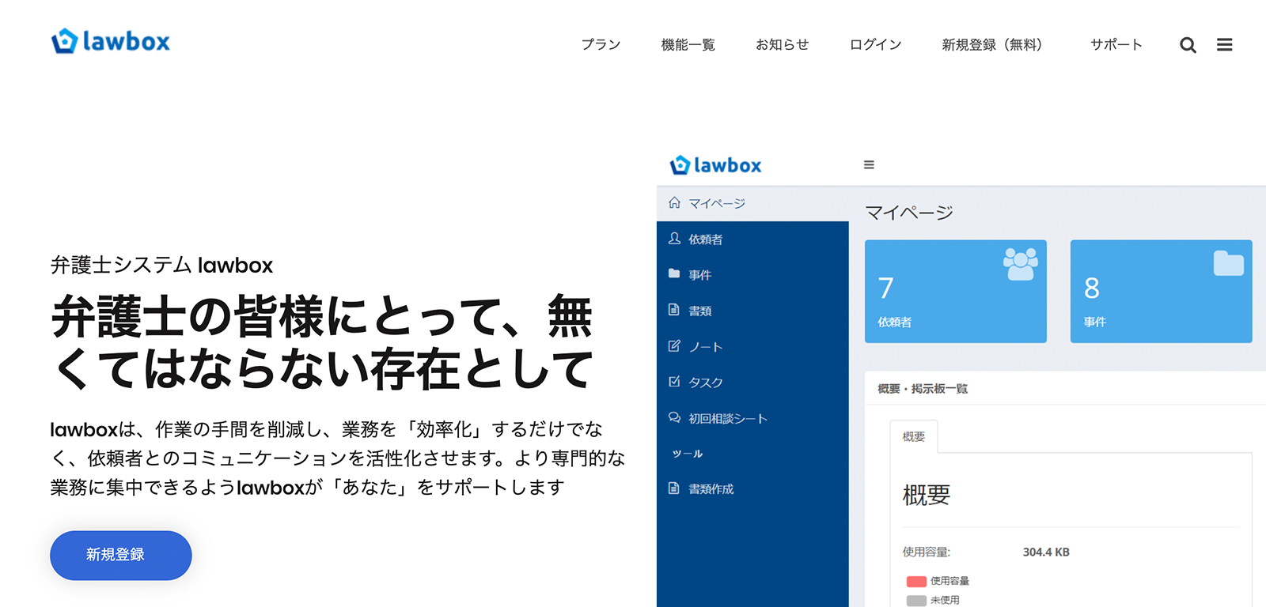Screen dimensions: 1266x607
Task: Open the プラン menu item
Action: [x=601, y=45]
